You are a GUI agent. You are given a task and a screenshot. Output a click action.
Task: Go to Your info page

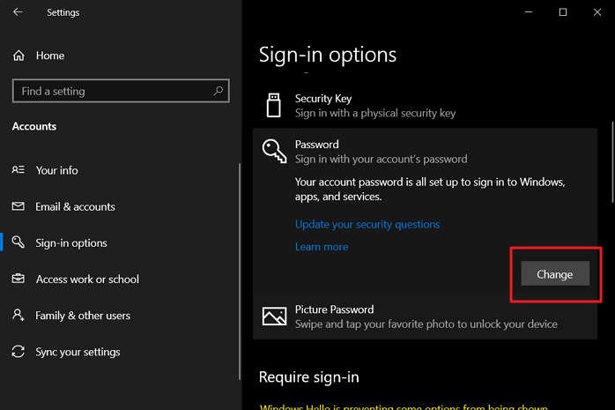(x=56, y=170)
